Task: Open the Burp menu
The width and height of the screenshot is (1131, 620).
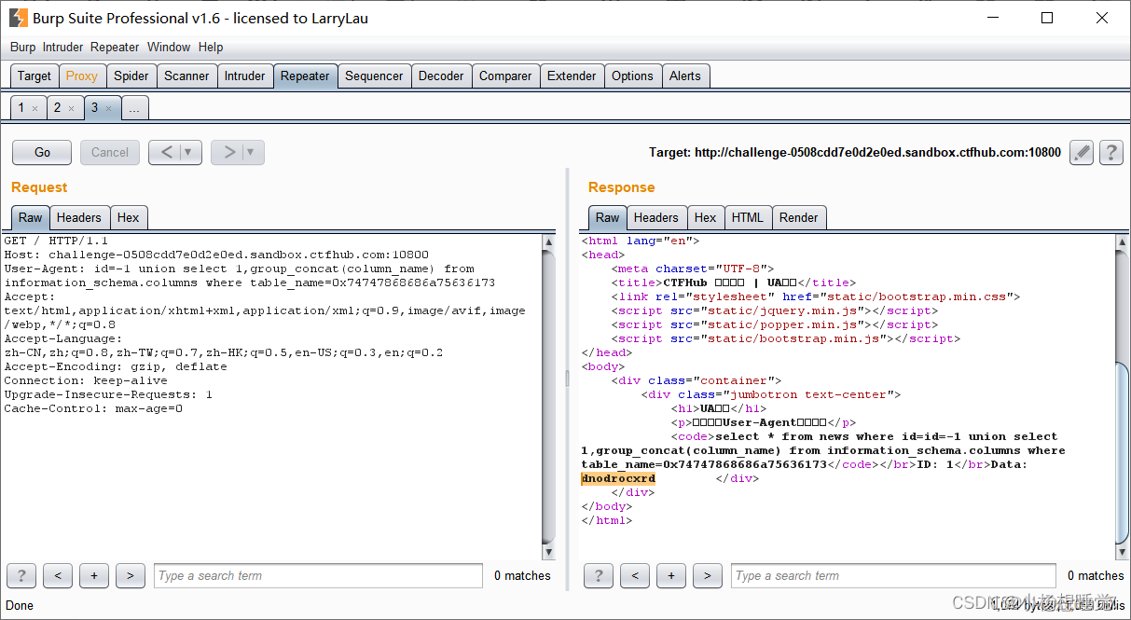Action: click(x=22, y=47)
